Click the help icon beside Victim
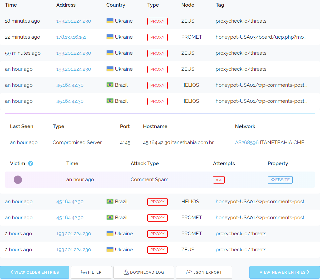 [x=31, y=164]
